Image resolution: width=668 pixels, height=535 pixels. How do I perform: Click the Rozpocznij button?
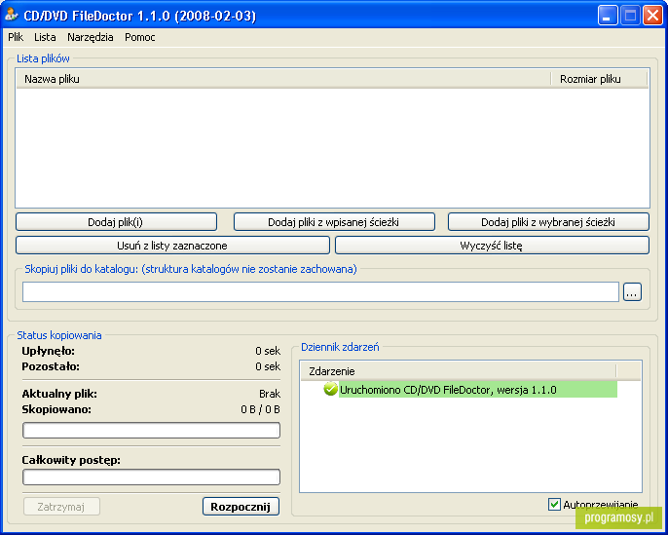(x=241, y=507)
